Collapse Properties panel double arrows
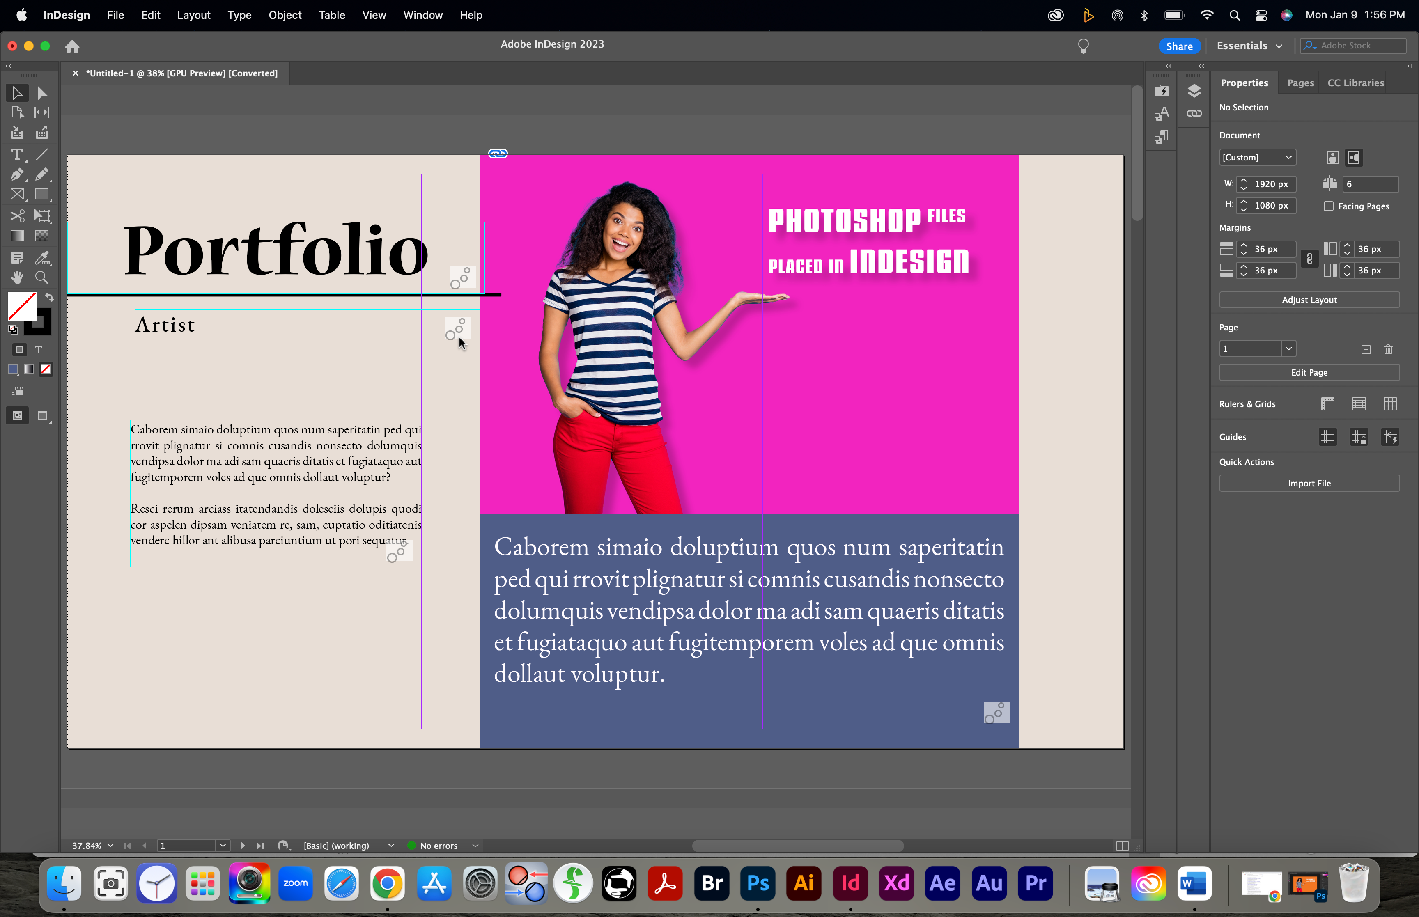This screenshot has width=1419, height=917. point(1410,66)
